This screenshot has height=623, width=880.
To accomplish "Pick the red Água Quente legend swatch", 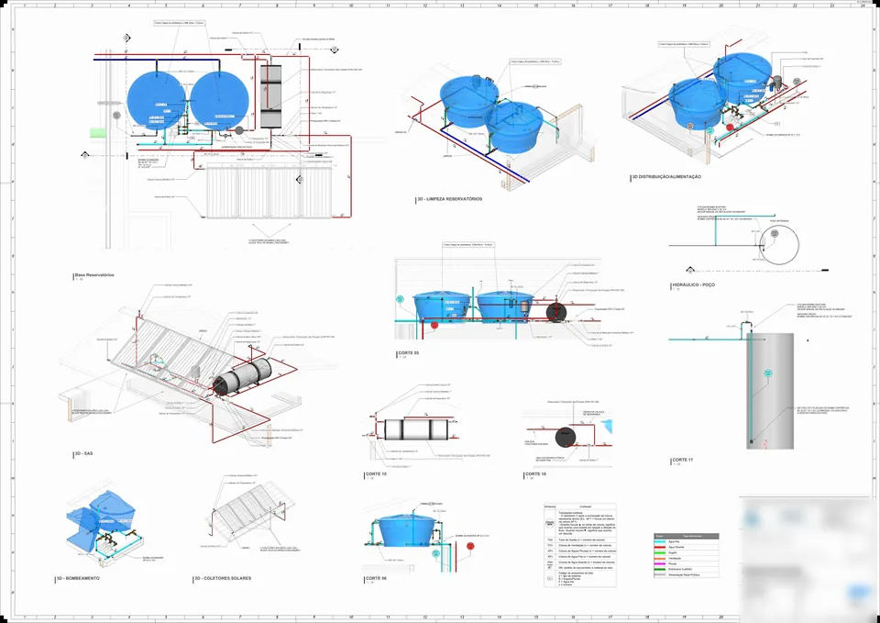I will (660, 547).
